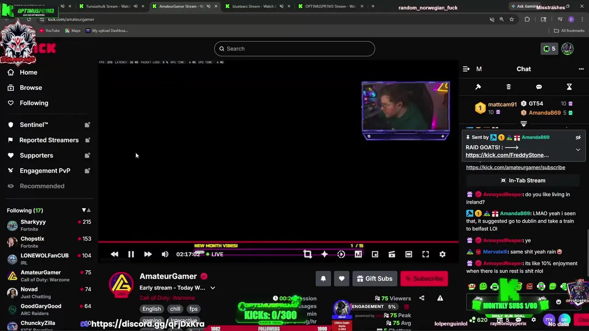Viewport: 589px width, 331px height.
Task: Open Supporters in the sidebar
Action: [48, 155]
